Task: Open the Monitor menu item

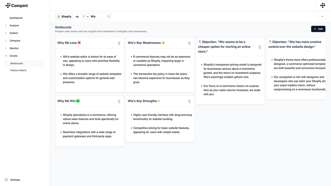Action: pos(14,48)
